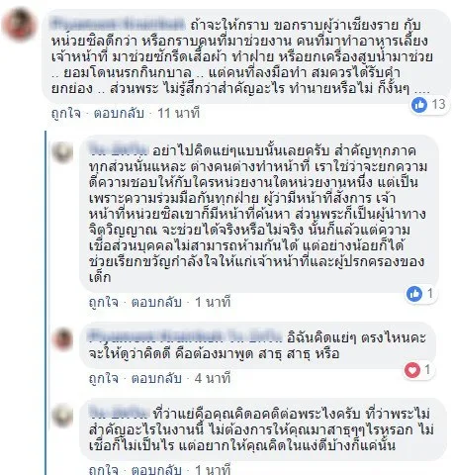Click ตอบกลับ under the first long reply

click(156, 302)
